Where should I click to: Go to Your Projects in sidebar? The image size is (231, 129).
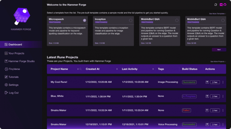[16, 53]
